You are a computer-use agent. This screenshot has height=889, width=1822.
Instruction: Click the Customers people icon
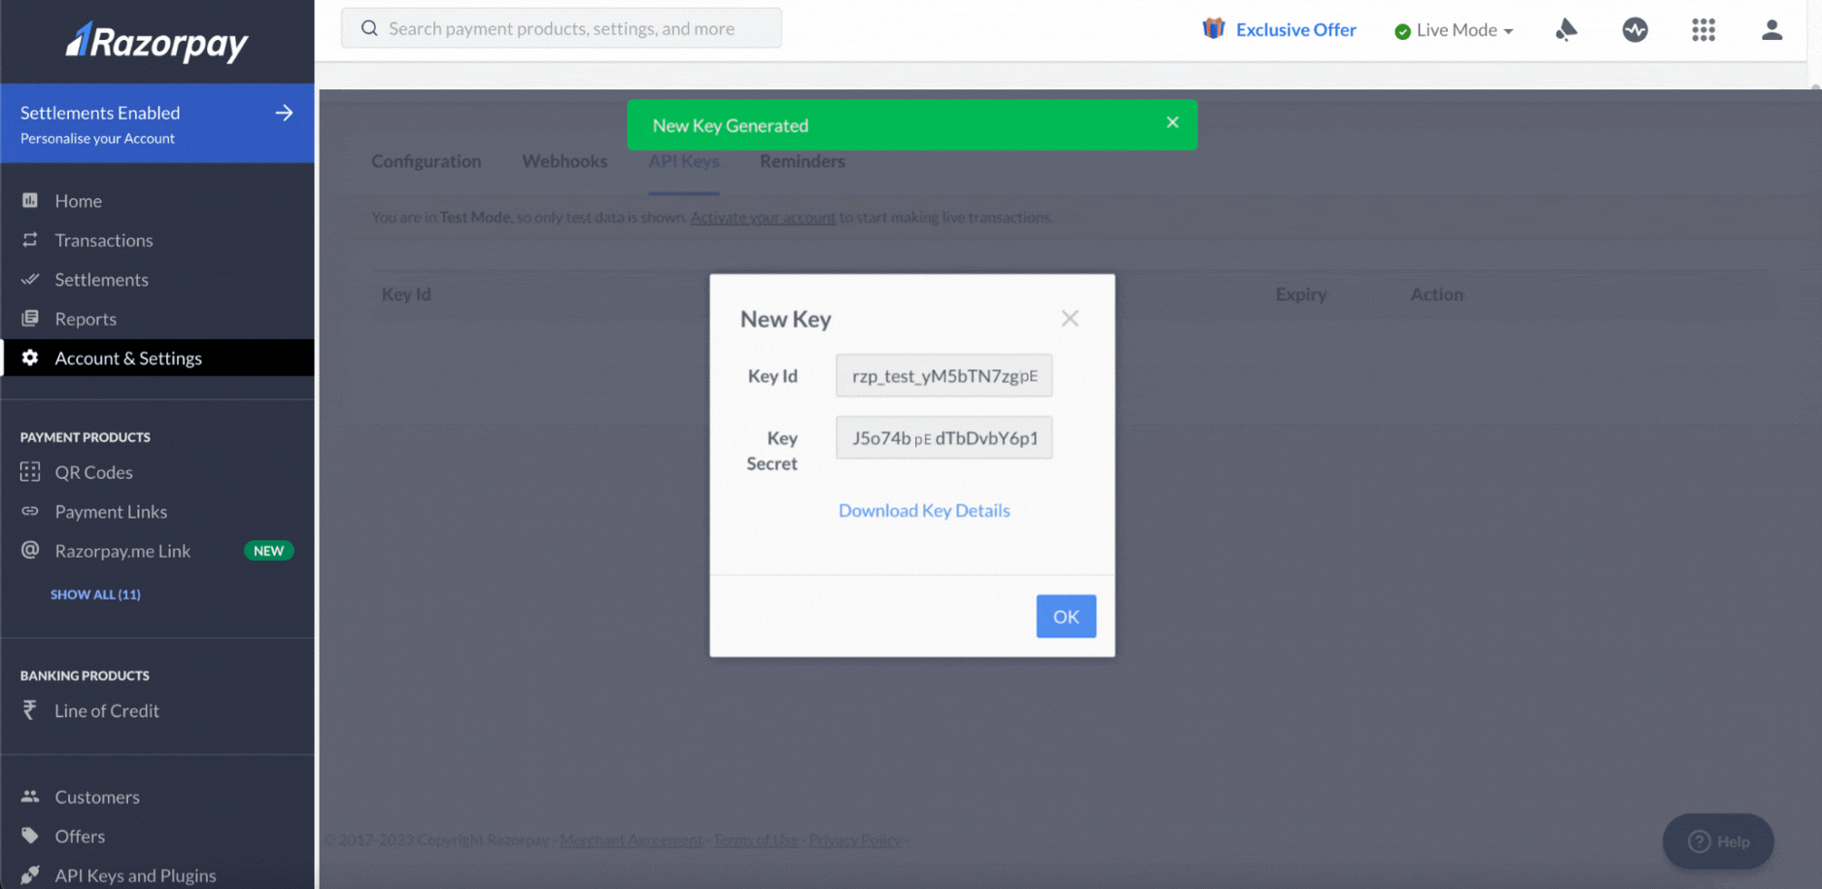pyautogui.click(x=30, y=796)
